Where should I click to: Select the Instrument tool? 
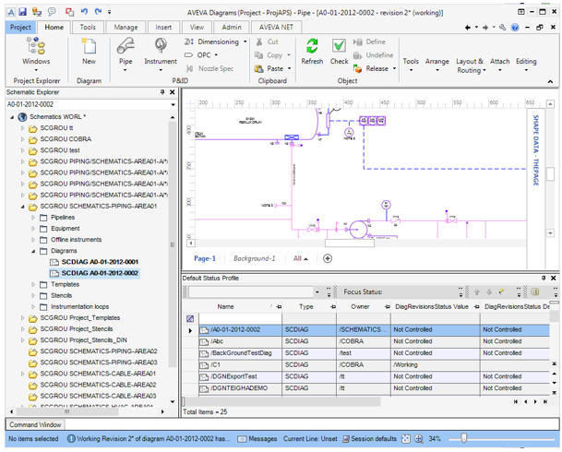(x=161, y=54)
